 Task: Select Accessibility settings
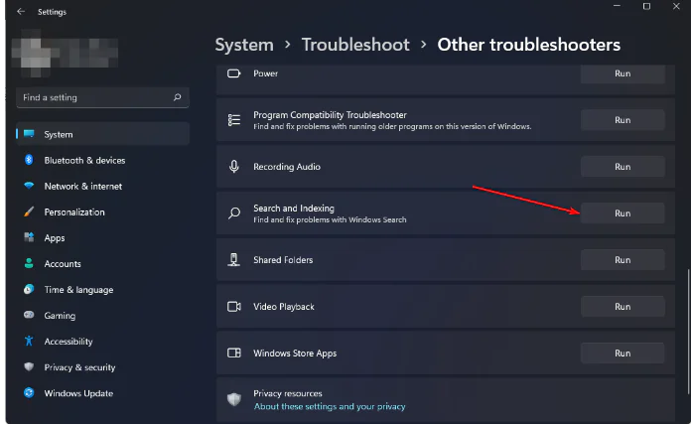(x=102, y=342)
